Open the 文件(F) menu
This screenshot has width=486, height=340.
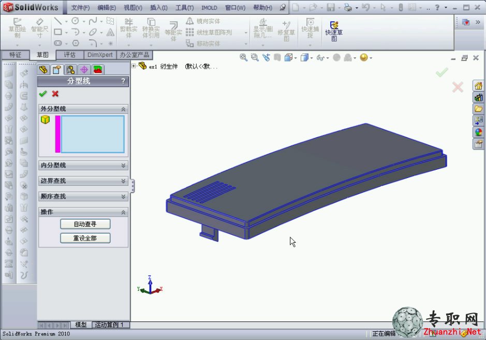pos(80,7)
